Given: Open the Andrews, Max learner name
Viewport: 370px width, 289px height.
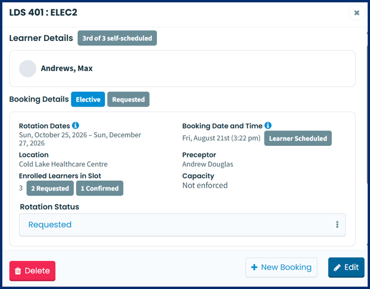Looking at the screenshot, I should 67,69.
